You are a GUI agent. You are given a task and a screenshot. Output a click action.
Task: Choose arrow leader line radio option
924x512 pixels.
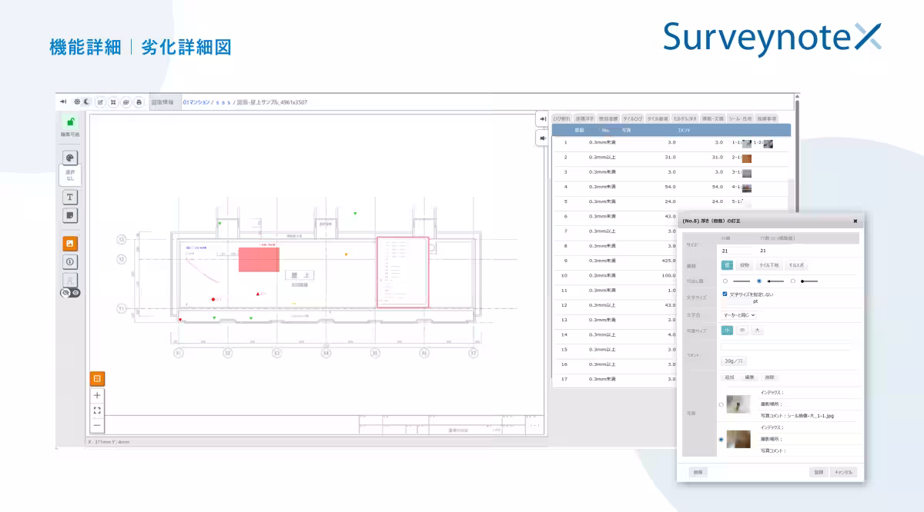click(759, 281)
